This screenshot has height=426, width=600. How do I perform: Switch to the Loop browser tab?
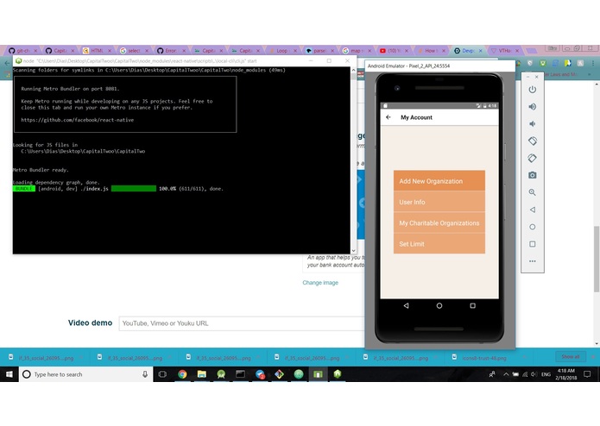282,50
